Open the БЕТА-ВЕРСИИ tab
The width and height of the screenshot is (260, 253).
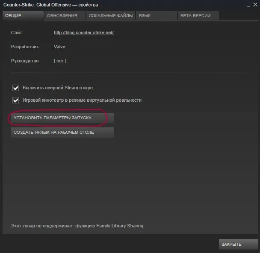(x=198, y=16)
